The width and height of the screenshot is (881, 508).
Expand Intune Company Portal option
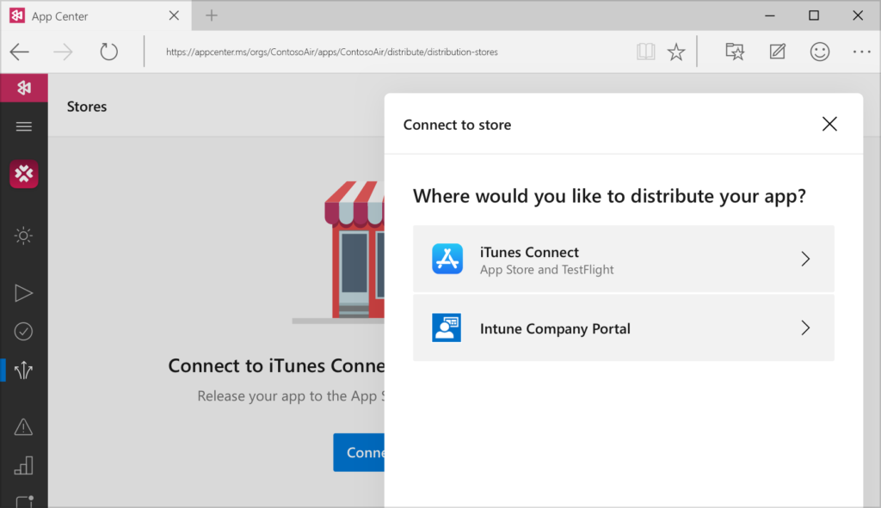click(x=624, y=327)
